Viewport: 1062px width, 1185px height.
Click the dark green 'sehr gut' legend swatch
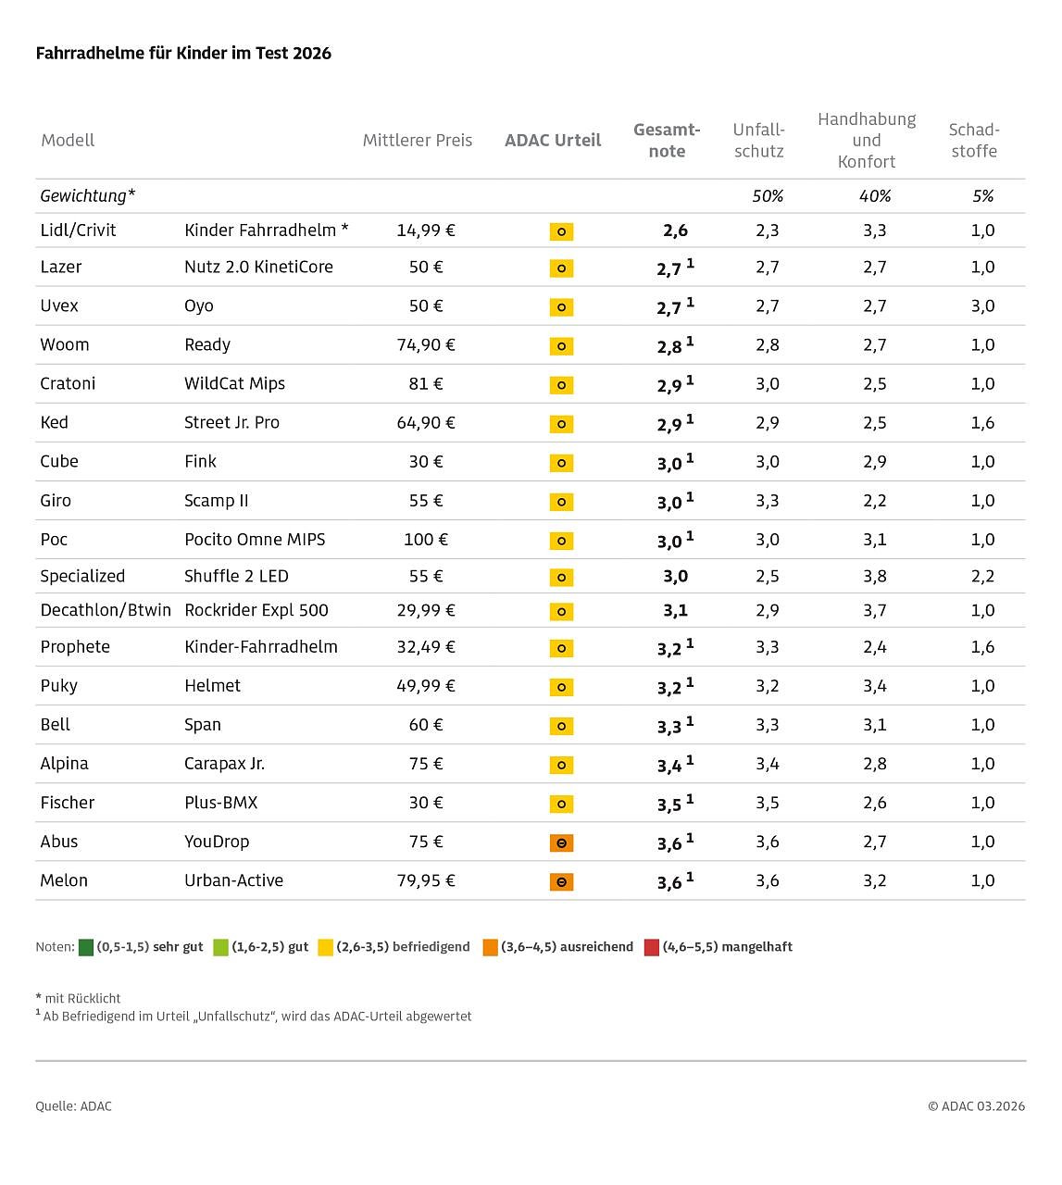click(86, 947)
